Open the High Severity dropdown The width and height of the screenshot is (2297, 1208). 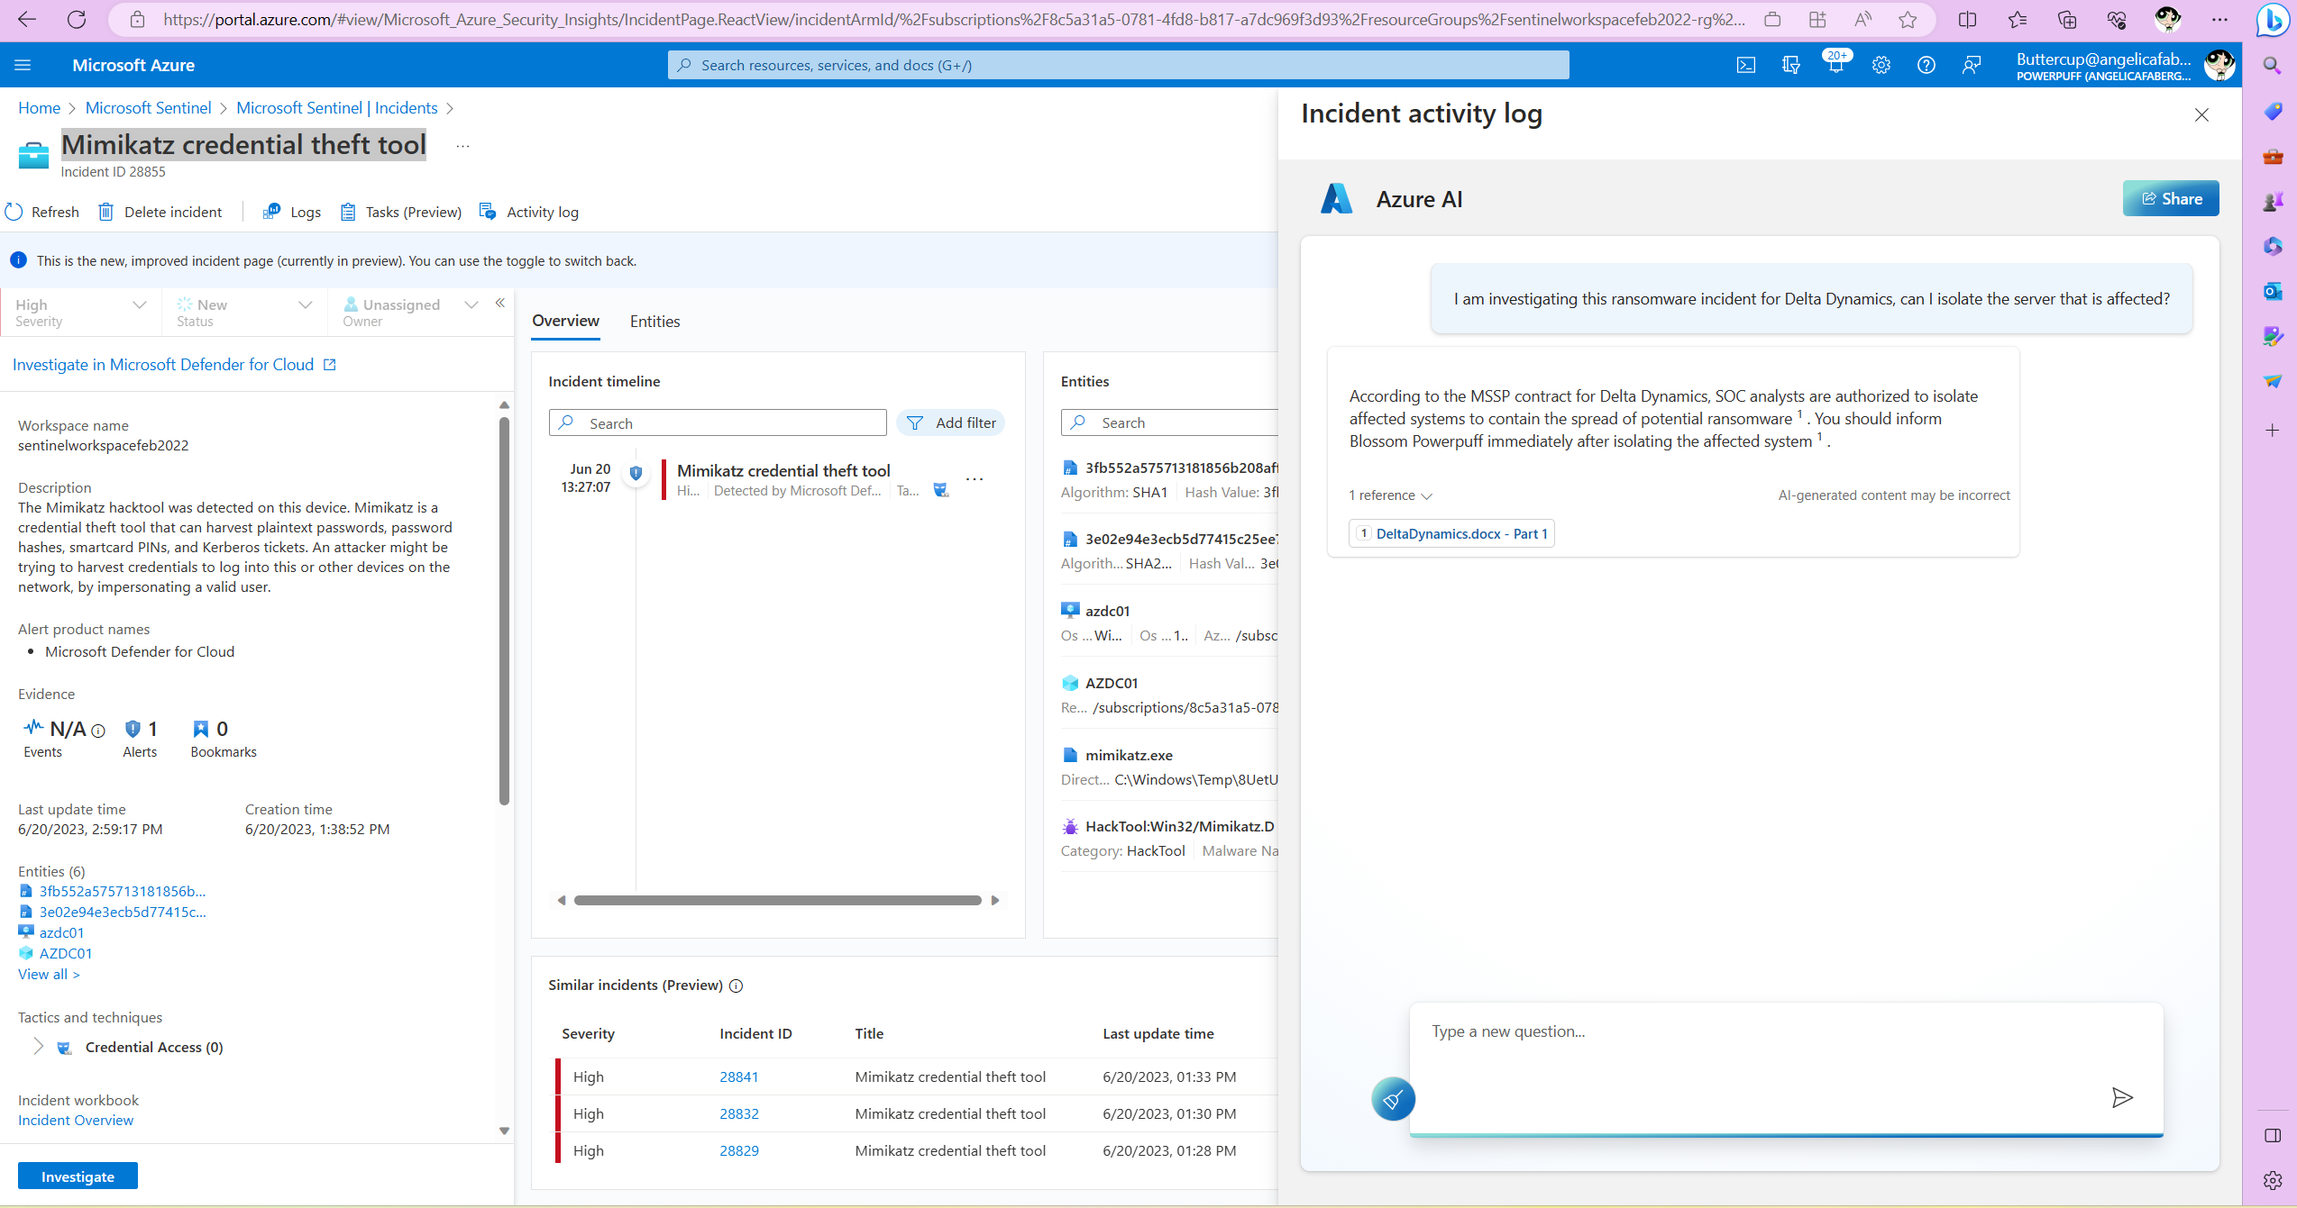[x=140, y=305]
